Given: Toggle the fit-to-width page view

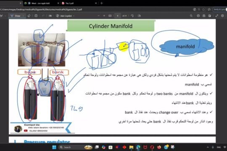Looking at the screenshot, I should [110, 16].
